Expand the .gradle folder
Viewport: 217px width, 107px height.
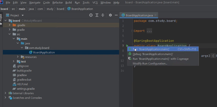[9, 25]
